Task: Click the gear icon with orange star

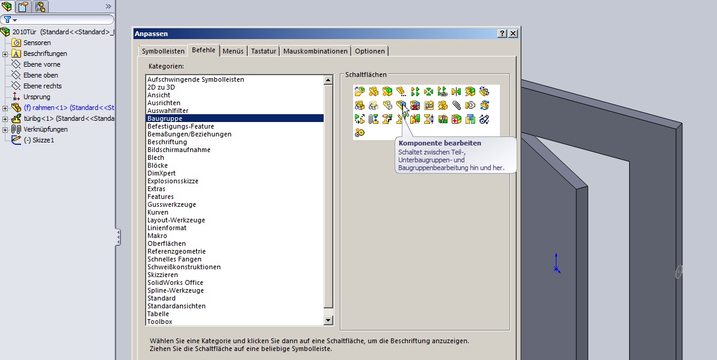Action: 360,133
